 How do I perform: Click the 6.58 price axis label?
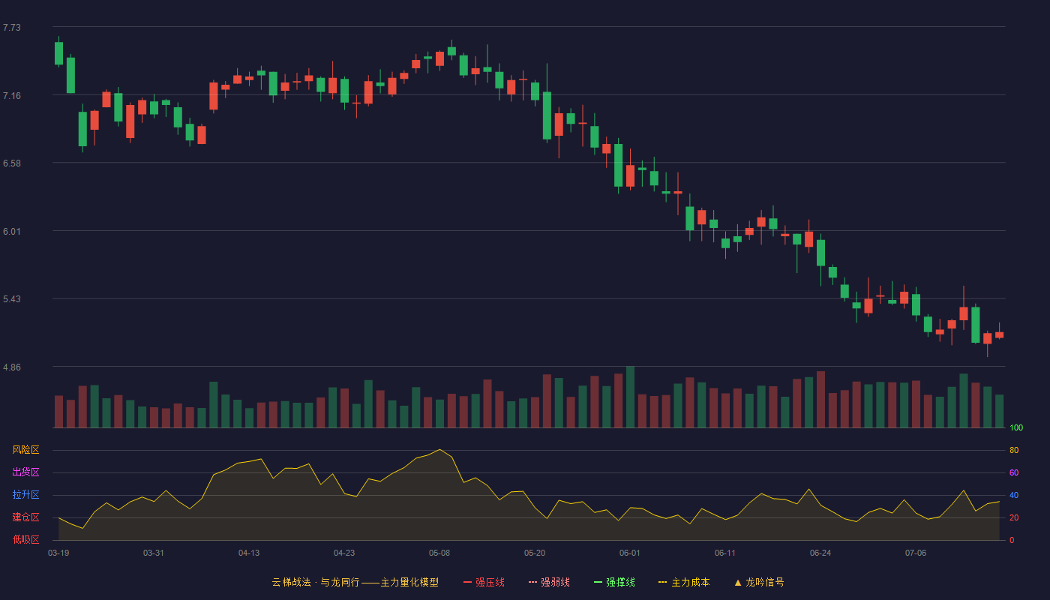pyautogui.click(x=12, y=163)
